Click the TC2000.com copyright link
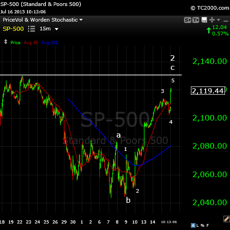This screenshot has width=230, height=230. tap(210, 8)
